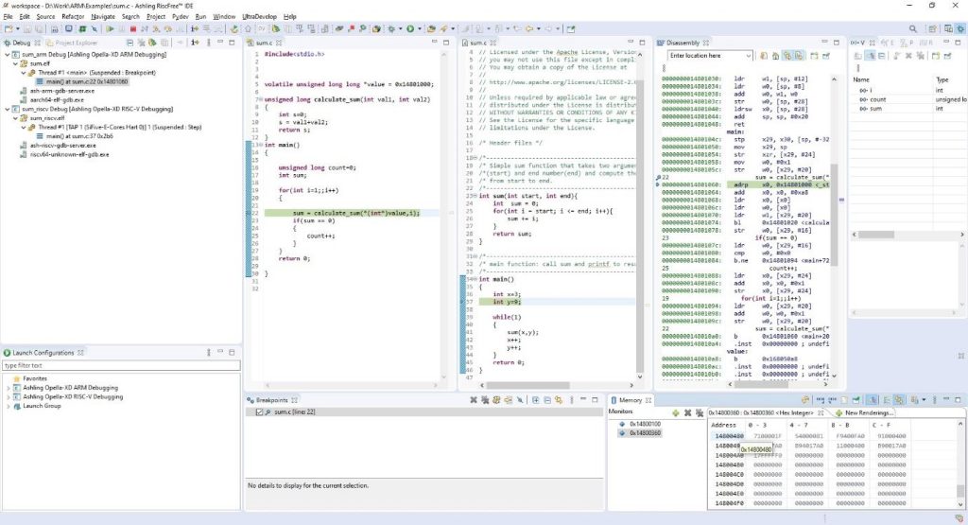Select main() at sum.c:22 stack frame
968x525 pixels.
(86, 81)
